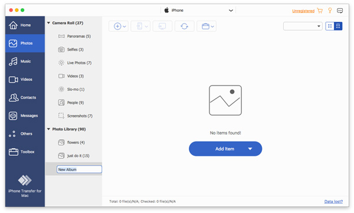Viewport: 354px width, 213px height.
Task: Click the Data lost? link
Action: 333,201
